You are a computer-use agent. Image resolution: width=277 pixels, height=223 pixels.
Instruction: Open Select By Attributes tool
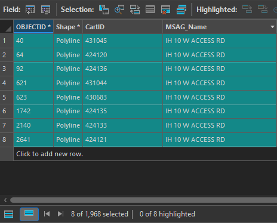click(104, 10)
